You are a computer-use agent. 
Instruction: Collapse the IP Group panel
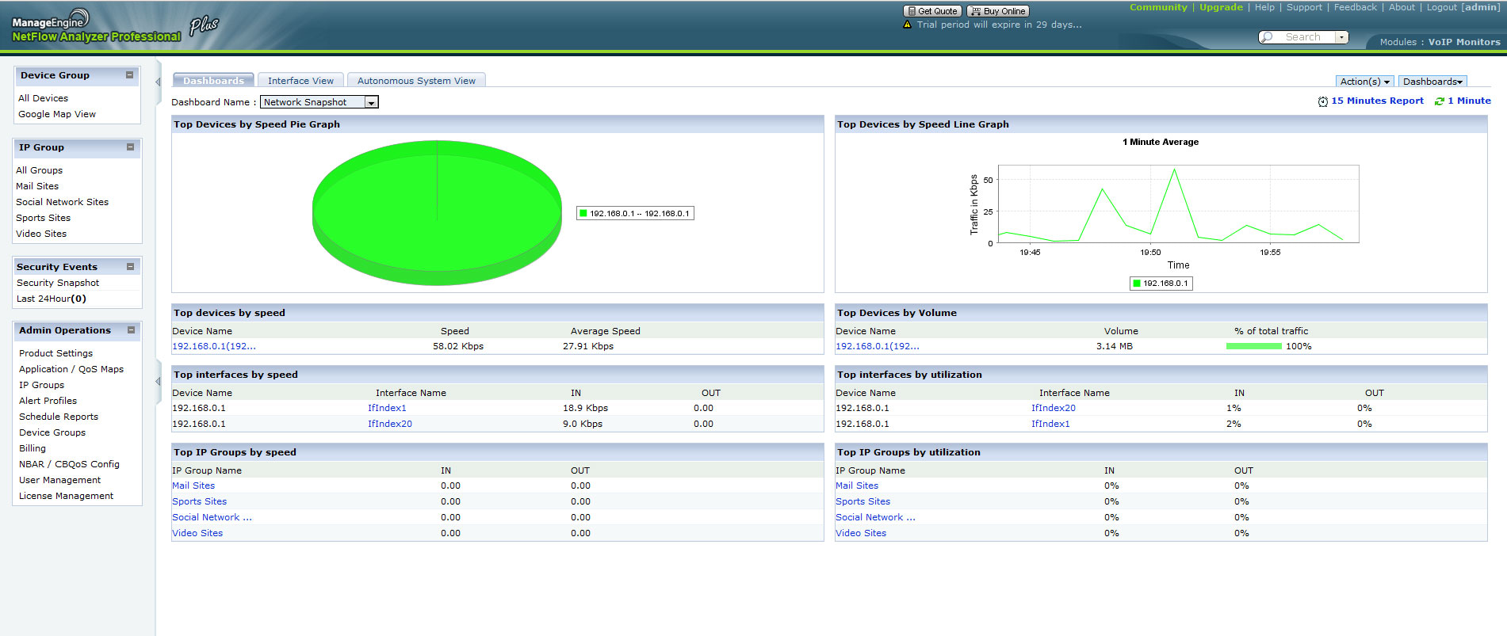130,147
